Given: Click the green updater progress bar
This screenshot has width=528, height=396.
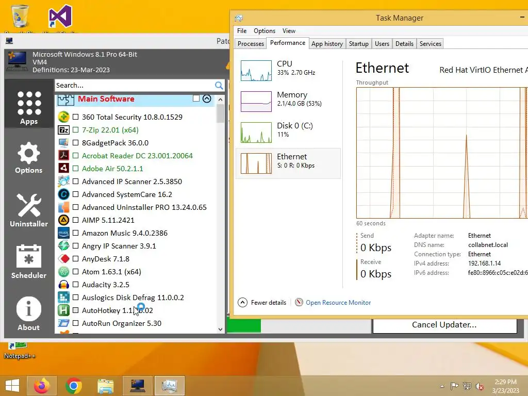Looking at the screenshot, I should [x=244, y=326].
